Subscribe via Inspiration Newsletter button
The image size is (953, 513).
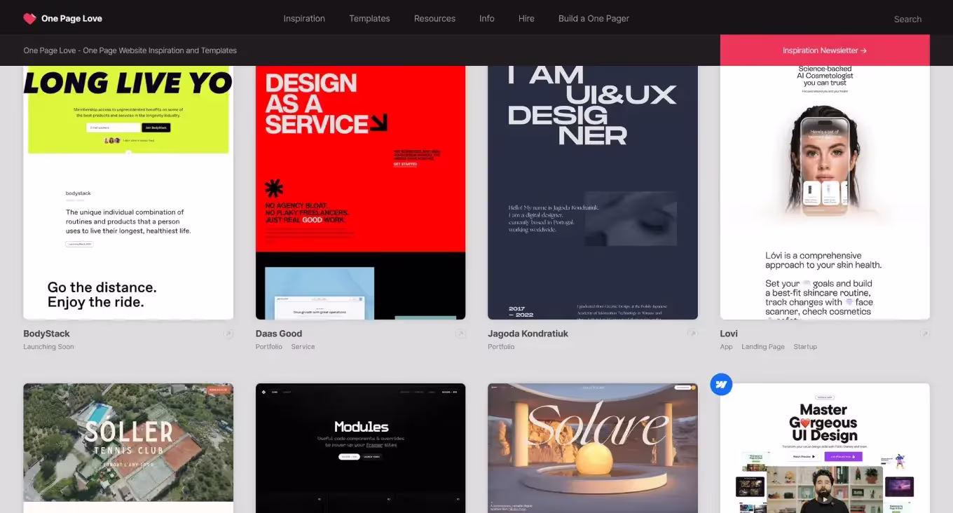click(825, 50)
